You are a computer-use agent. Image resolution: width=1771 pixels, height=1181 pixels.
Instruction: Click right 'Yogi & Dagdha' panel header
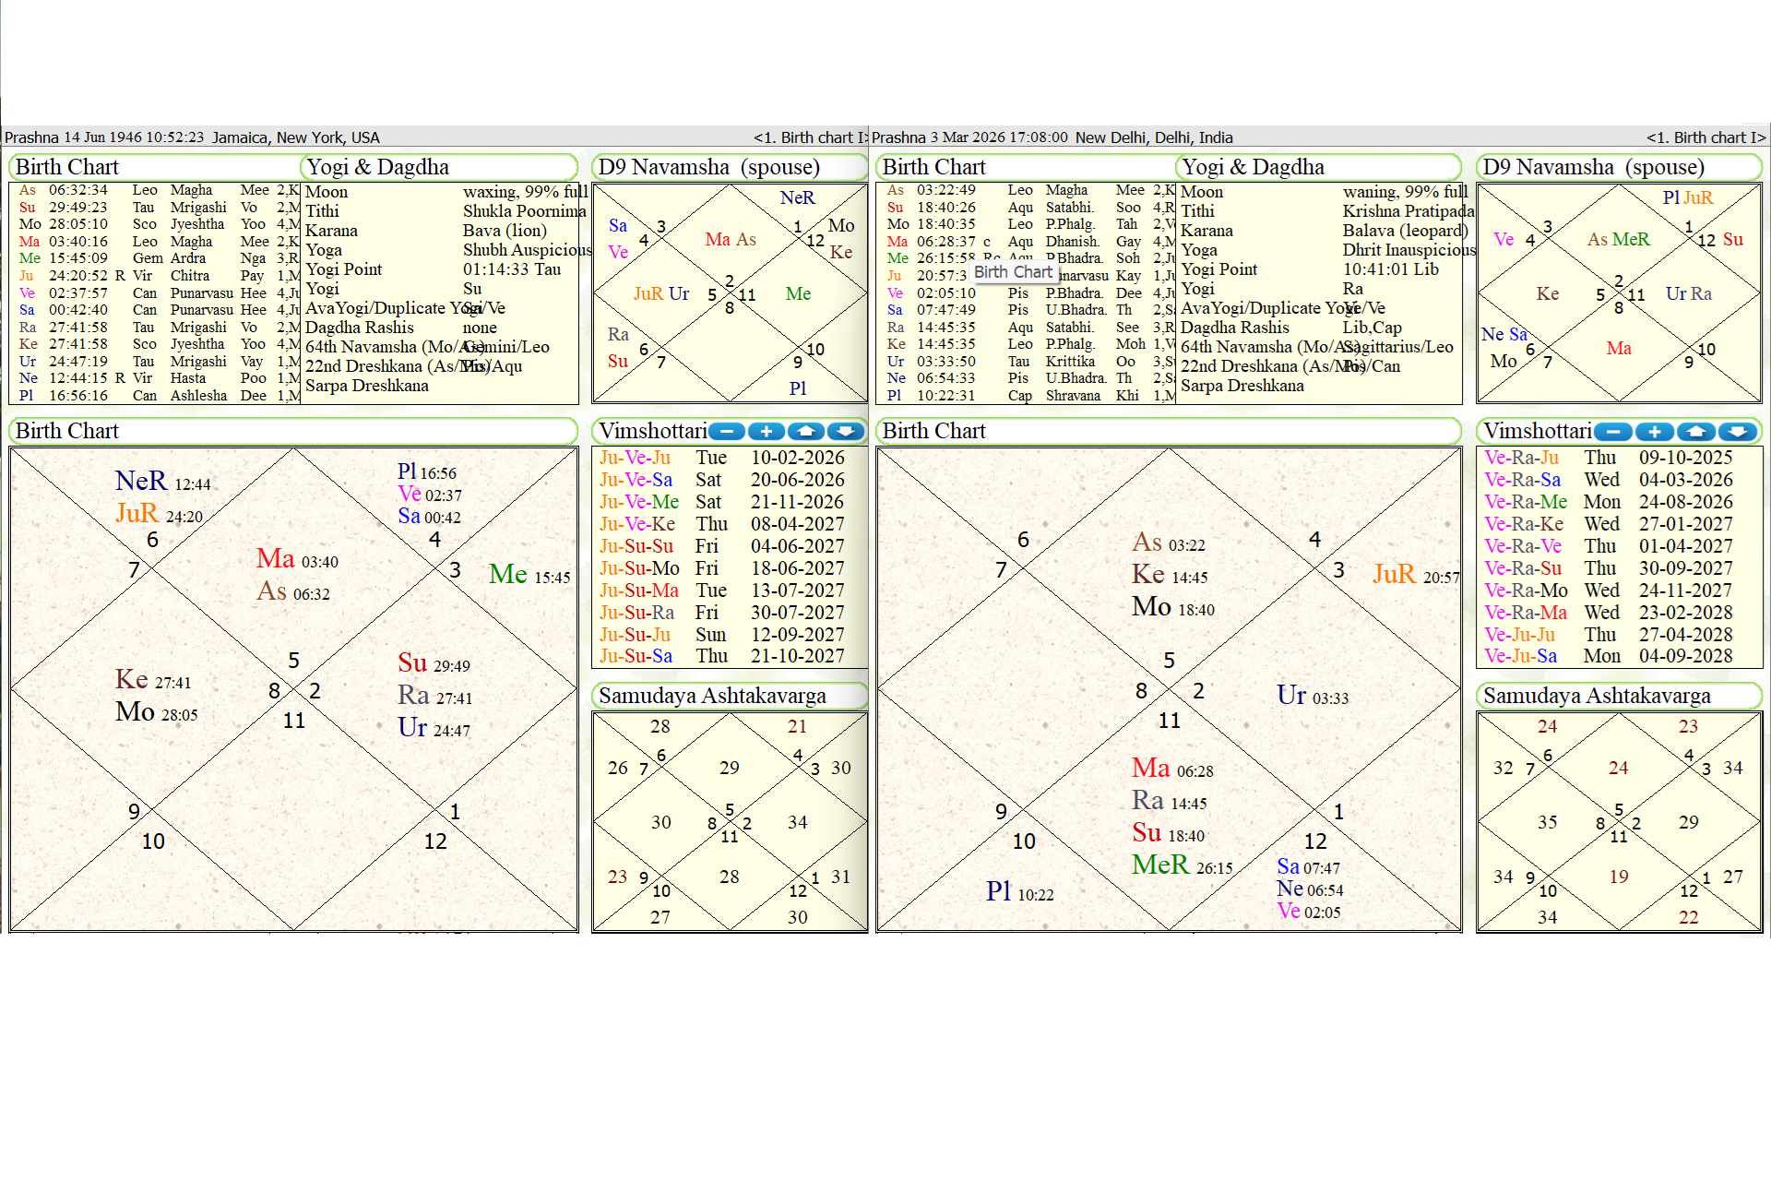1254,167
